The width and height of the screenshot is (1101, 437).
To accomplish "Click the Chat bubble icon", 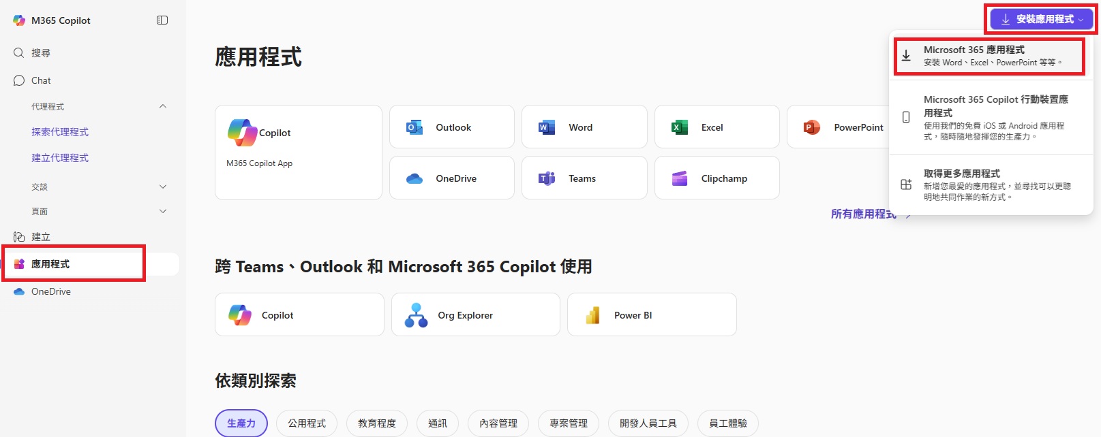I will tap(19, 80).
